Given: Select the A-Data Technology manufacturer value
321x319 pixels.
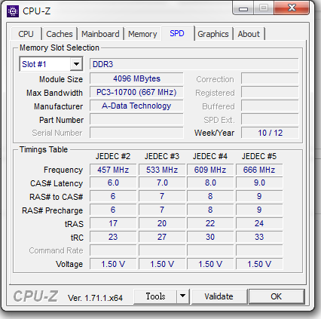Looking at the screenshot, I should point(136,106).
